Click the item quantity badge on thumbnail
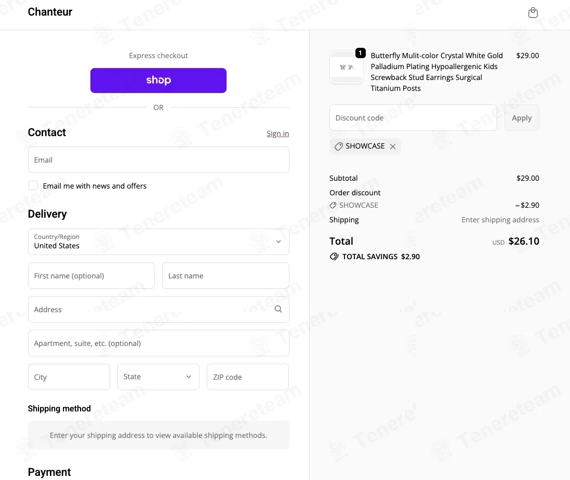This screenshot has width=570, height=480. pyautogui.click(x=360, y=53)
